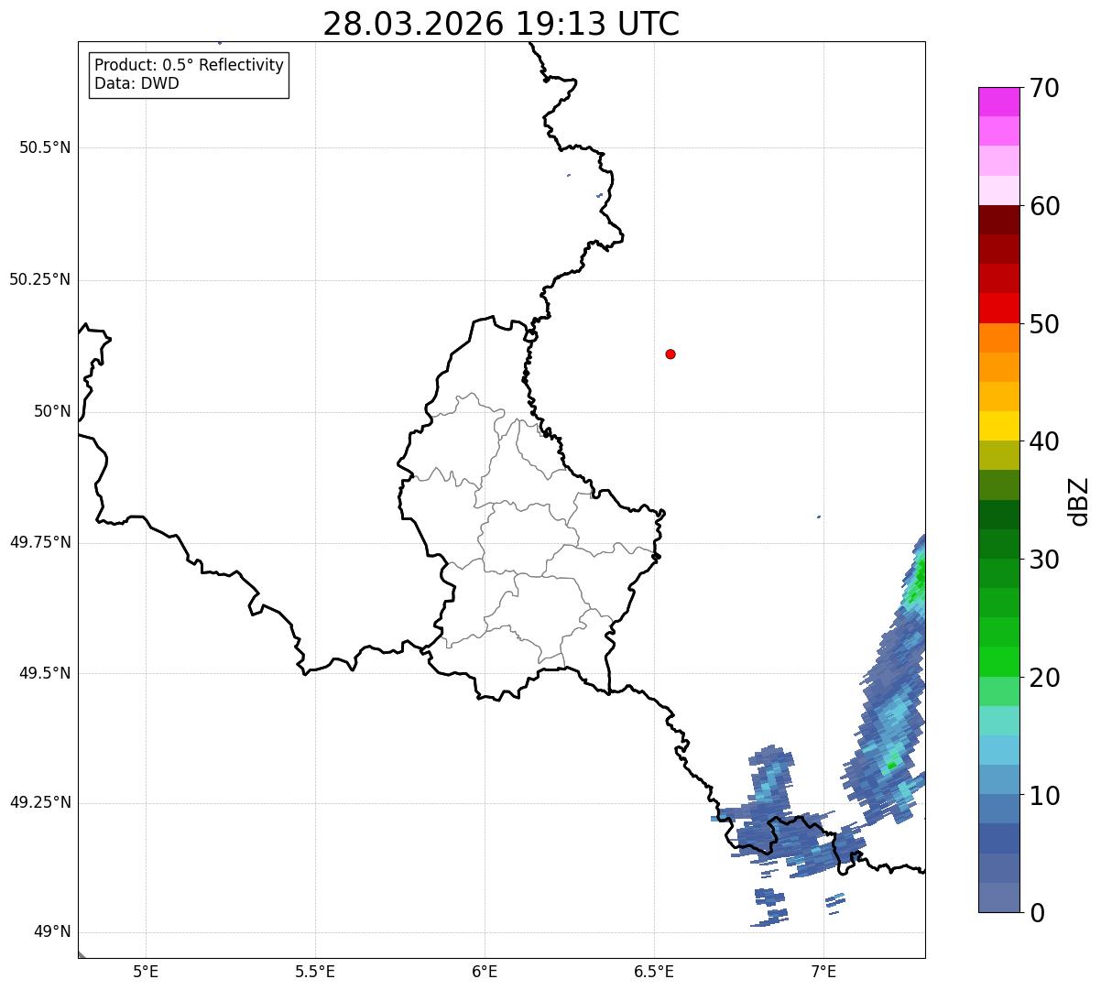The width and height of the screenshot is (1101, 990).
Task: Click the 7°E longitude label
Action: (823, 971)
